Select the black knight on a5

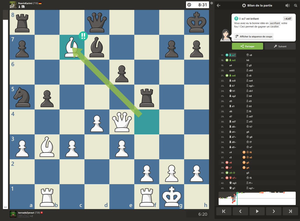tap(22, 97)
